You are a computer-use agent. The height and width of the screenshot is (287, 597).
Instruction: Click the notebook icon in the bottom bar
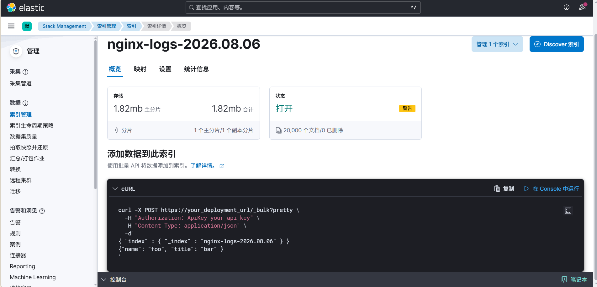564,279
